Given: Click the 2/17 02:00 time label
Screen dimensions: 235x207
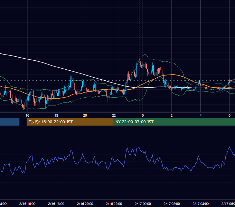Looking at the screenshot, I should (172, 204).
